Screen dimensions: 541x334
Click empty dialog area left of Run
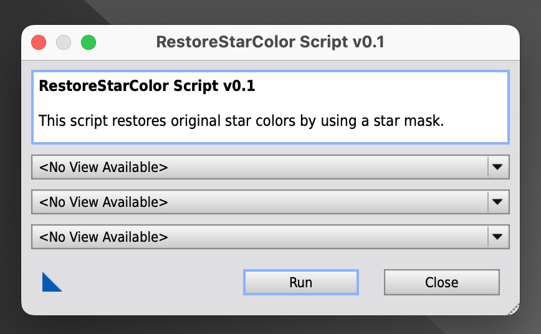[x=152, y=282]
